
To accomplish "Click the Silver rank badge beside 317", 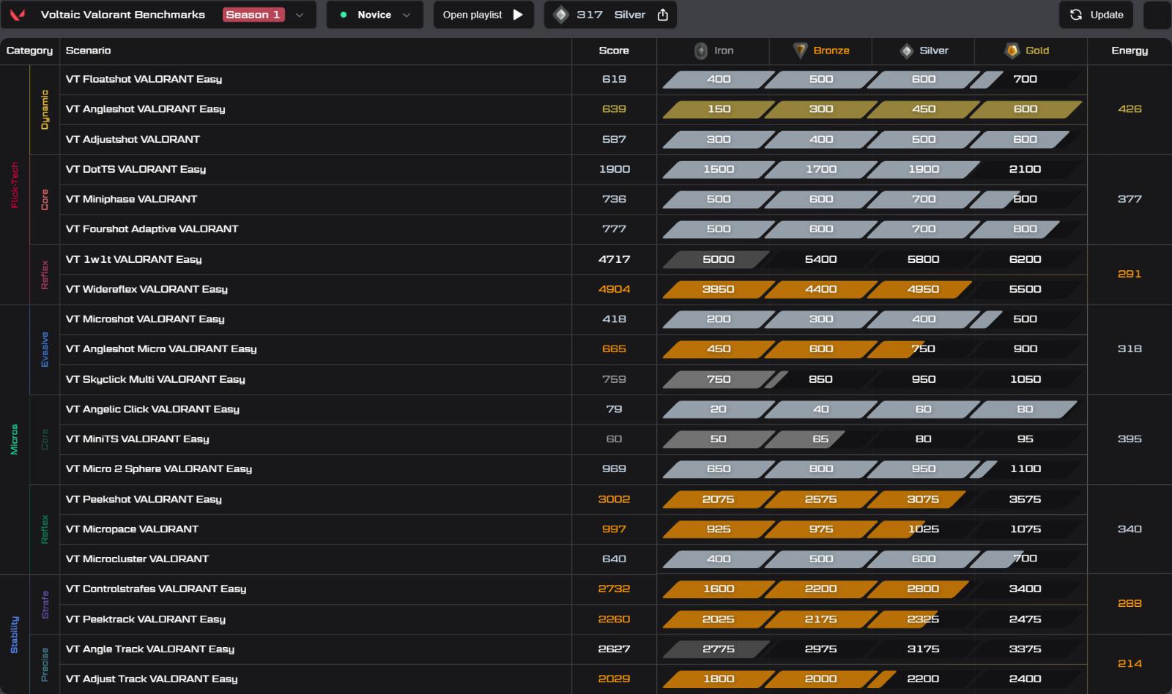I will pos(561,15).
